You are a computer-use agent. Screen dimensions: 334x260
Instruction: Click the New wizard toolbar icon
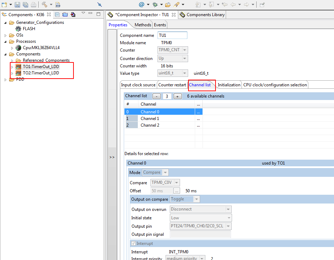click(x=4, y=5)
